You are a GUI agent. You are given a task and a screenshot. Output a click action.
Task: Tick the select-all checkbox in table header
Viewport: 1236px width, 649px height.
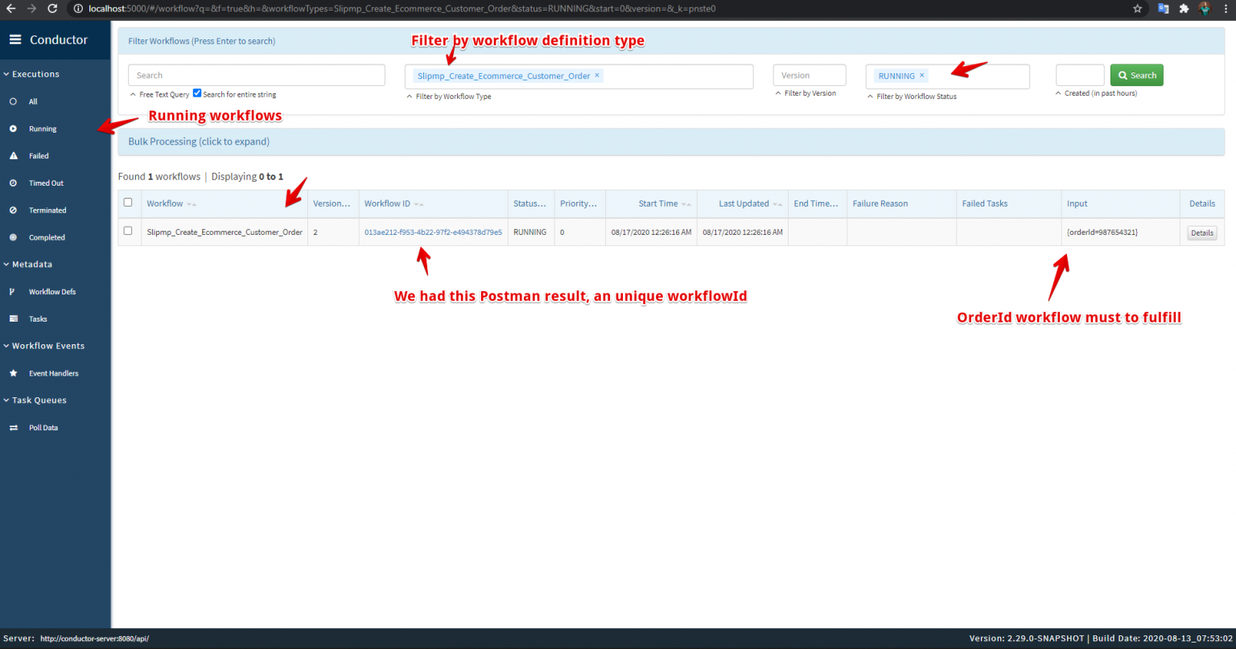[x=128, y=203]
